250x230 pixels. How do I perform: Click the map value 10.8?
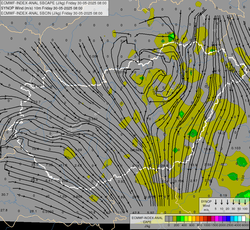[x=92, y=213]
